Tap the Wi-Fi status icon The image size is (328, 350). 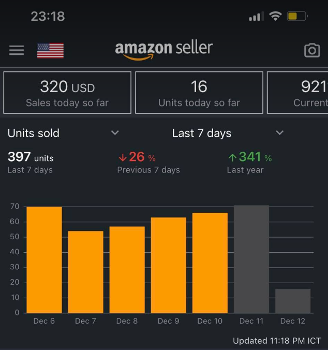(x=275, y=16)
